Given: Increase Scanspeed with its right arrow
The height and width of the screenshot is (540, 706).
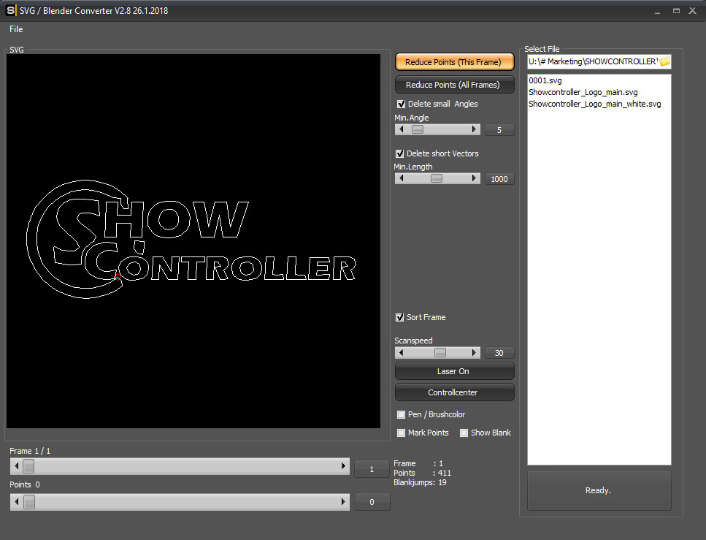Looking at the screenshot, I should click(475, 353).
